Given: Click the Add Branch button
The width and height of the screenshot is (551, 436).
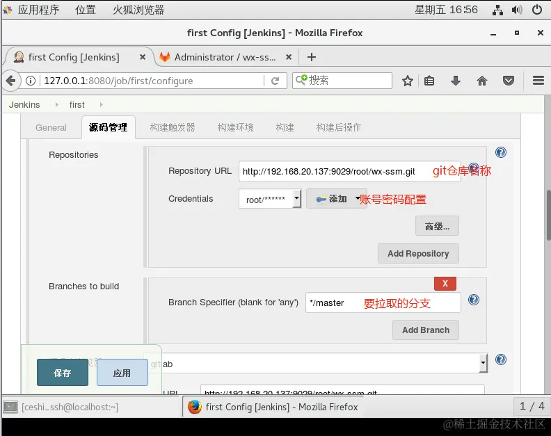Looking at the screenshot, I should (426, 330).
